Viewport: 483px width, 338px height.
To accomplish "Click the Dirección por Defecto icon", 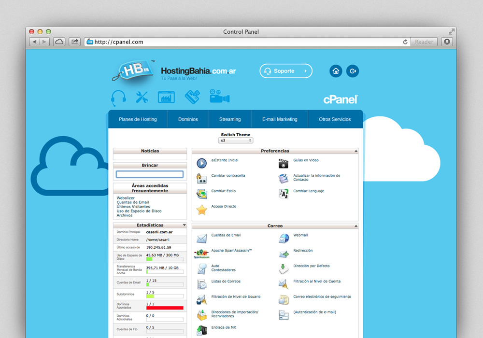I will point(284,269).
